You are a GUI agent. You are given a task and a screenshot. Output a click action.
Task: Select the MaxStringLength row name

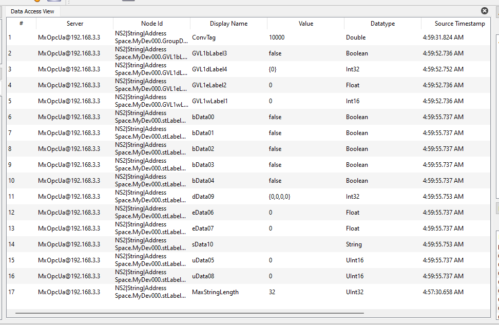pos(215,292)
